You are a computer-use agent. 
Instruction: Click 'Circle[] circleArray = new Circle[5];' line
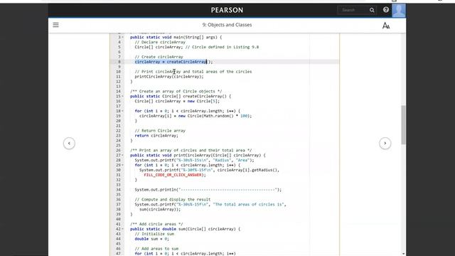point(177,101)
